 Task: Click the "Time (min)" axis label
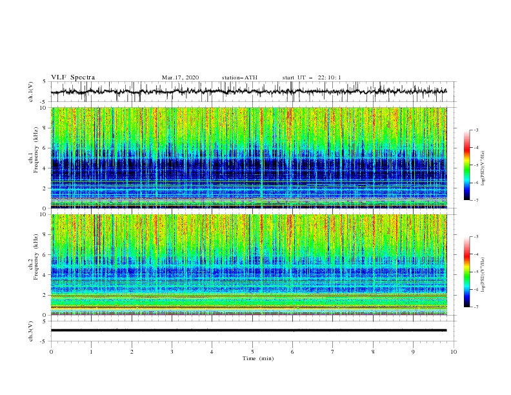click(x=258, y=358)
